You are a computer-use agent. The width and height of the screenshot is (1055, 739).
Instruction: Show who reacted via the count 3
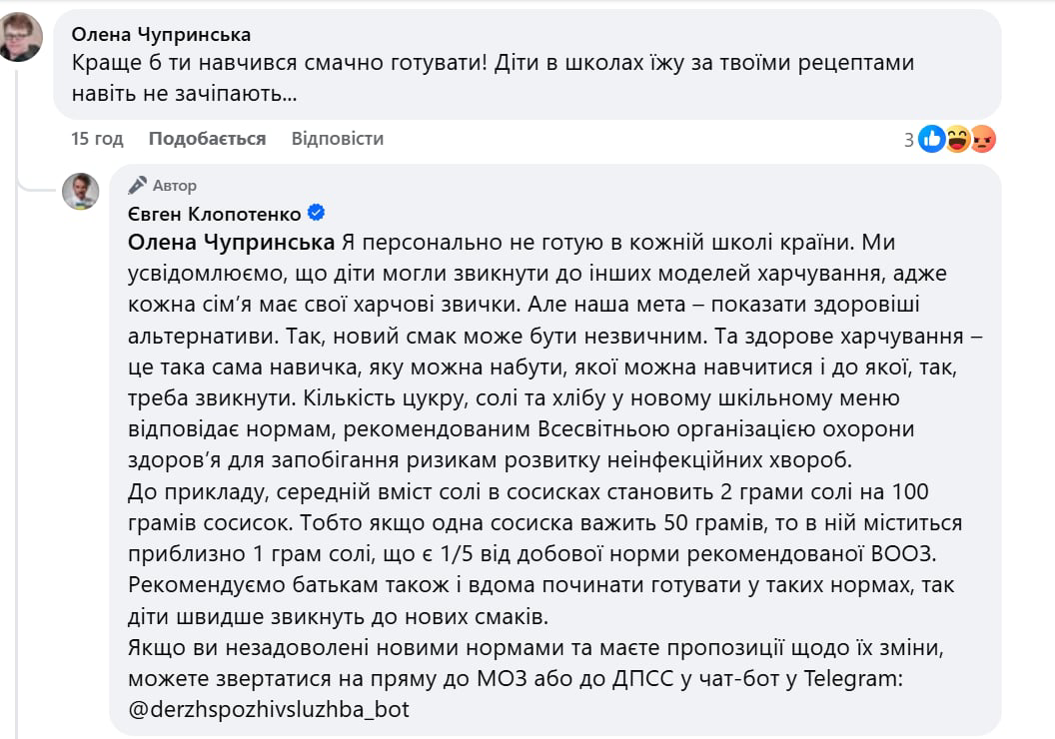tap(909, 140)
